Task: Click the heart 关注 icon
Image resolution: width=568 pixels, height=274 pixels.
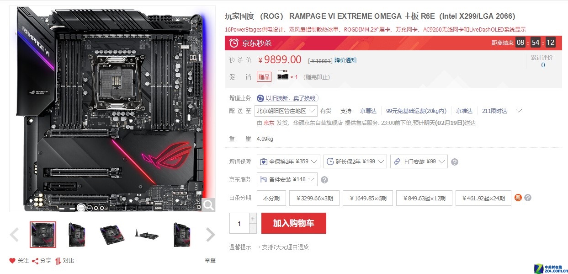Action: coord(12,261)
